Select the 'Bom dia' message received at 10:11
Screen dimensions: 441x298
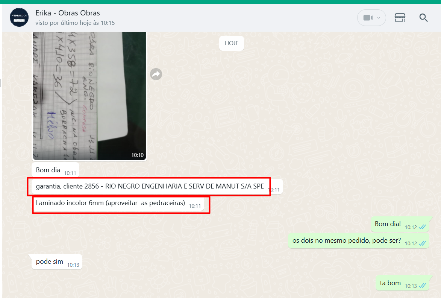(x=55, y=170)
